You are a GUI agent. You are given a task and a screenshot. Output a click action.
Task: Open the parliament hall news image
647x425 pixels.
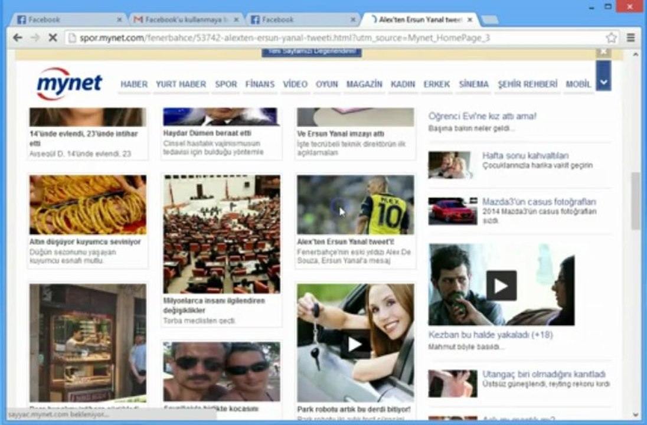(x=221, y=234)
